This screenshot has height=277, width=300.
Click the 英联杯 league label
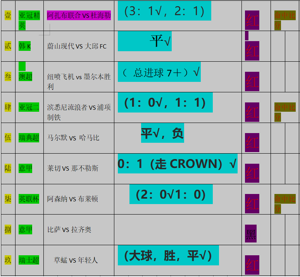29,199
